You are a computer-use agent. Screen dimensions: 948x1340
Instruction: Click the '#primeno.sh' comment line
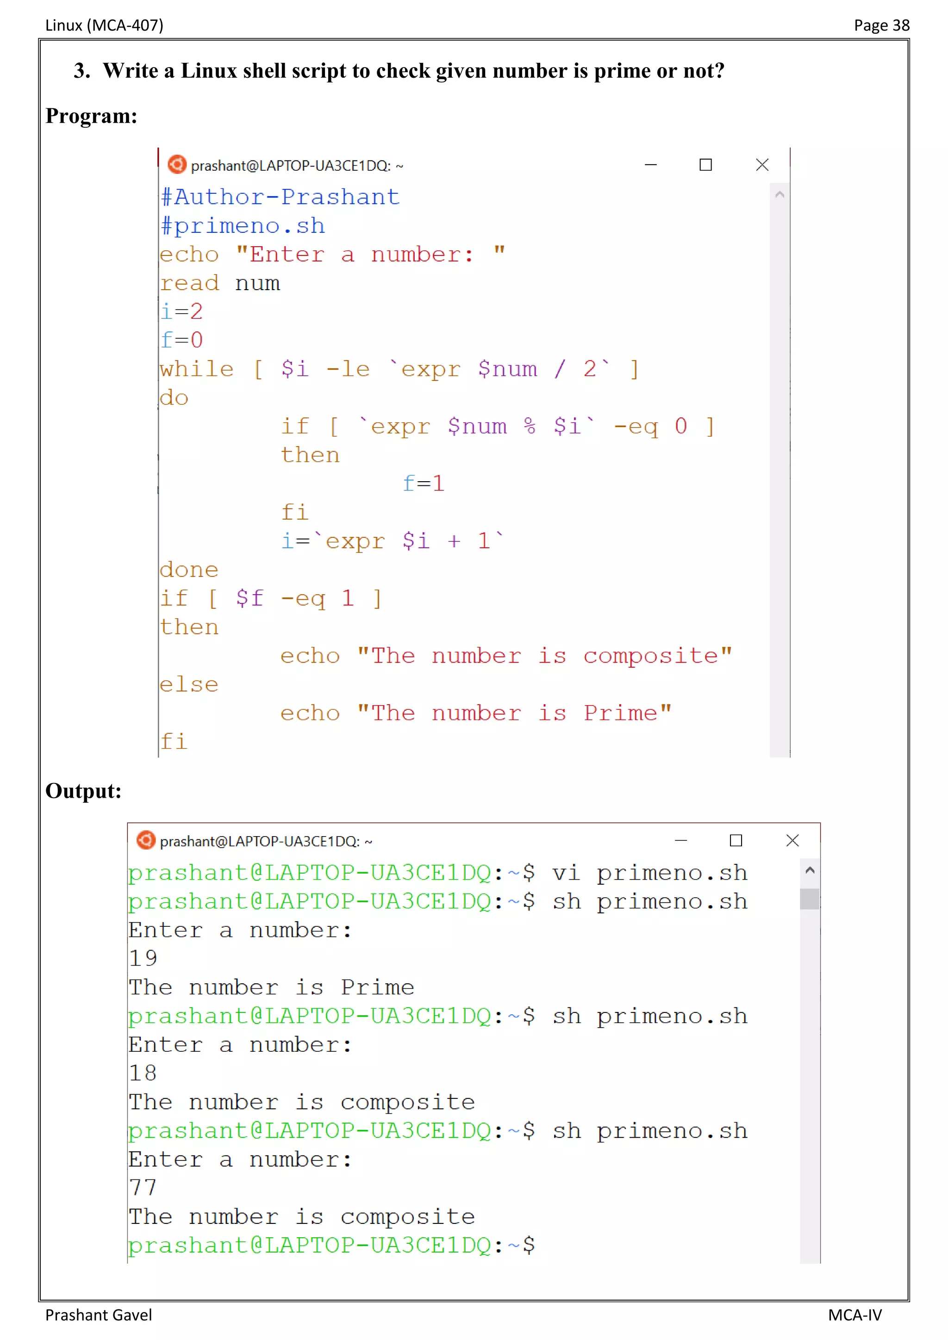[243, 226]
